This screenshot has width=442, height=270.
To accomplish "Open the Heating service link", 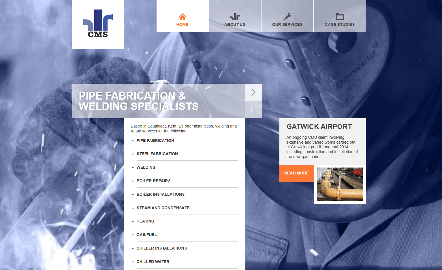I will [145, 221].
